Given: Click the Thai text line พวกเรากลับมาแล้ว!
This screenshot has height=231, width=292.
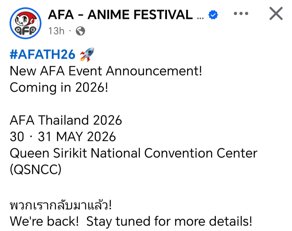Looking at the screenshot, I should (x=61, y=205).
